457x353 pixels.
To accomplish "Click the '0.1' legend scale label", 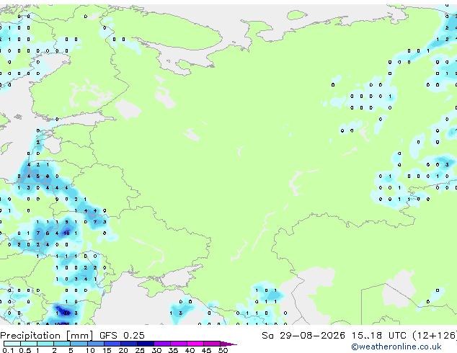I will pyautogui.click(x=8, y=350).
